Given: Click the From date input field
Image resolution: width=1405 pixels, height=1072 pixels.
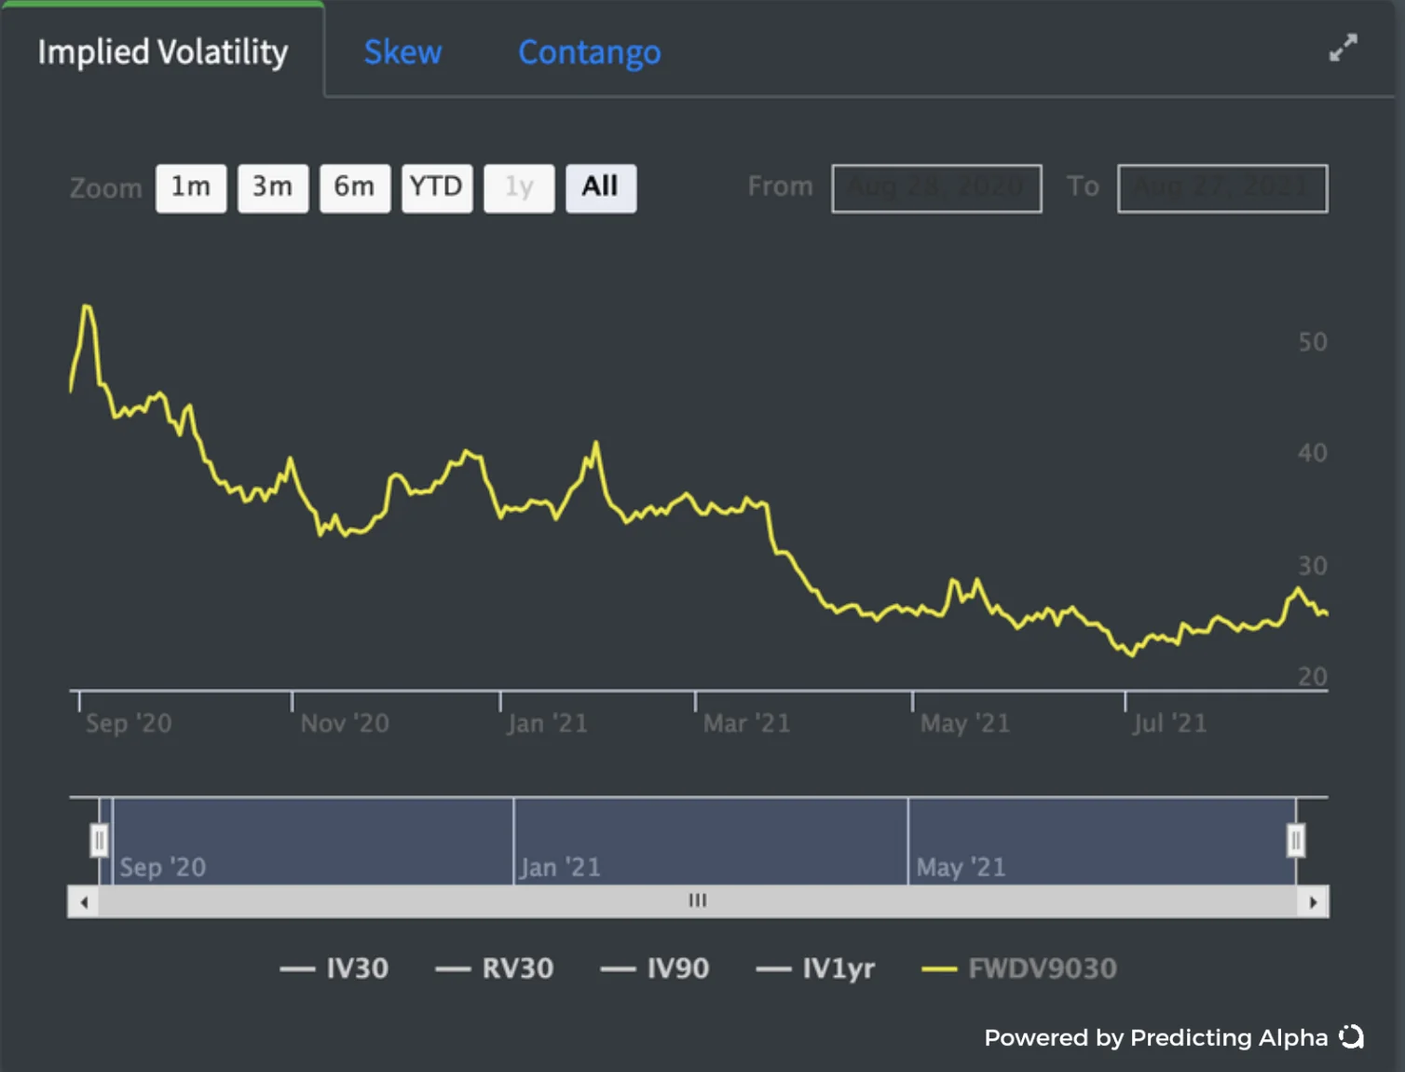Looking at the screenshot, I should 936,188.
